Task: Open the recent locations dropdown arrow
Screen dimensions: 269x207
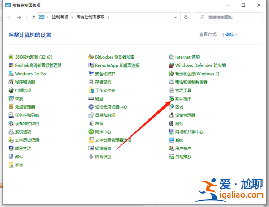Action: [x=27, y=17]
